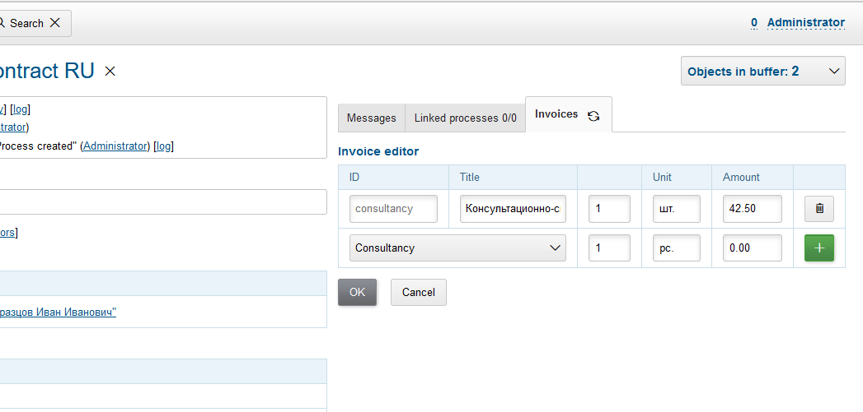The height and width of the screenshot is (412, 863).
Task: Click the Unit field showing шт.
Action: pyautogui.click(x=676, y=209)
